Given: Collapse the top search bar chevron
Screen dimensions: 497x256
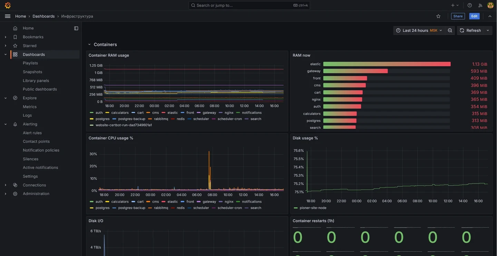Looking at the screenshot, I should pos(490,16).
